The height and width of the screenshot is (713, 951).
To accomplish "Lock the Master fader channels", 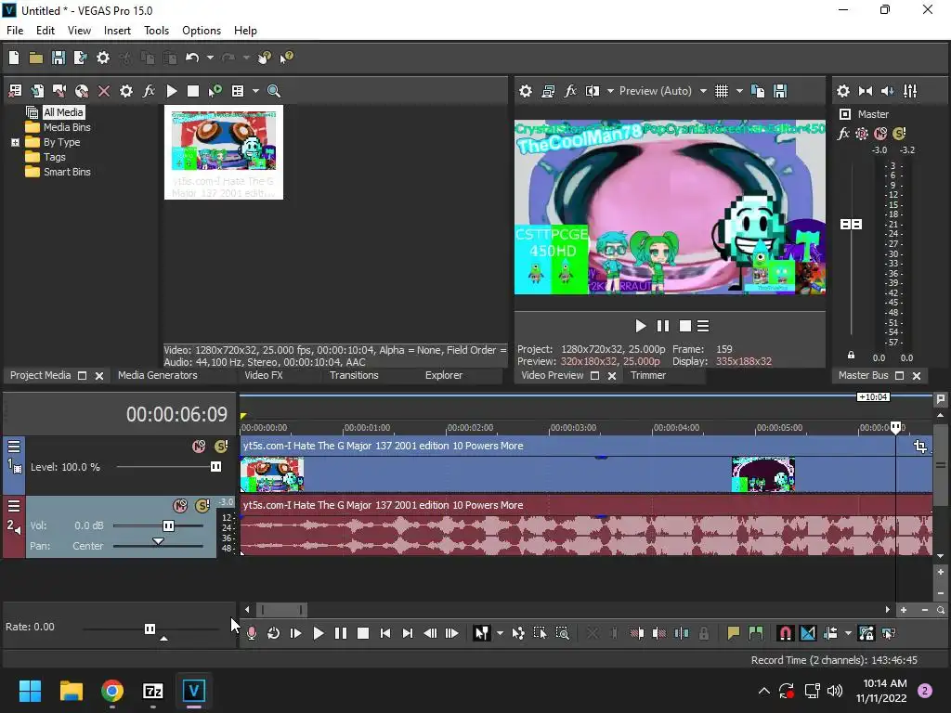I will click(851, 356).
